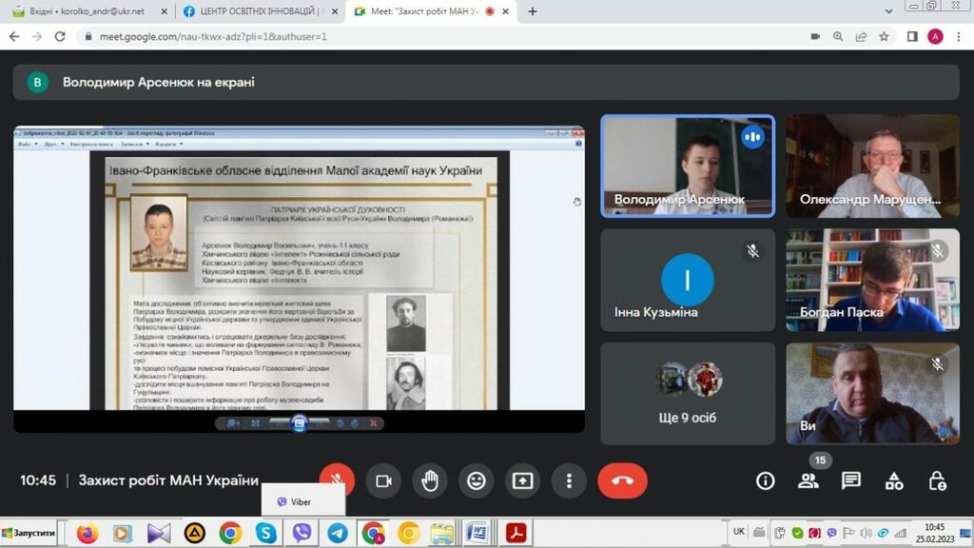This screenshot has width=974, height=548.
Task: Click the present screen icon
Action: tap(522, 480)
